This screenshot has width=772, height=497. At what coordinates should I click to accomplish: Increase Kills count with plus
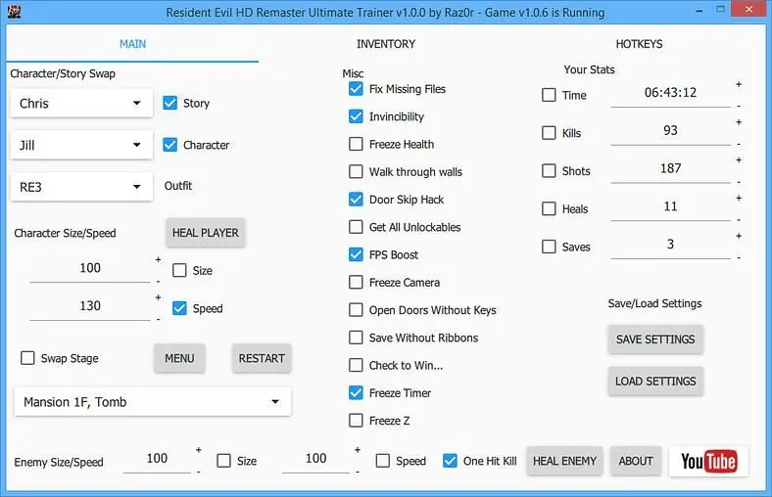(739, 122)
